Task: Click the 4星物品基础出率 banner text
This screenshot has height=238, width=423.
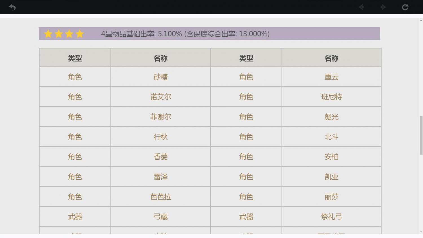Action: 185,34
